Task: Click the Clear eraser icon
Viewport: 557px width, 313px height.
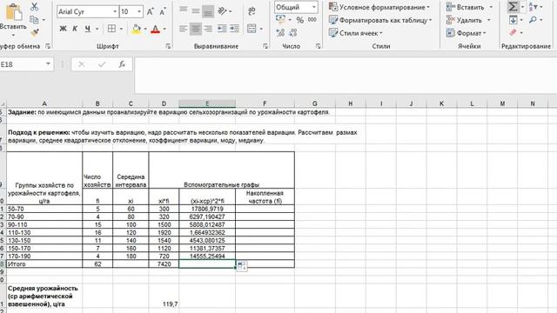Action: tap(513, 33)
